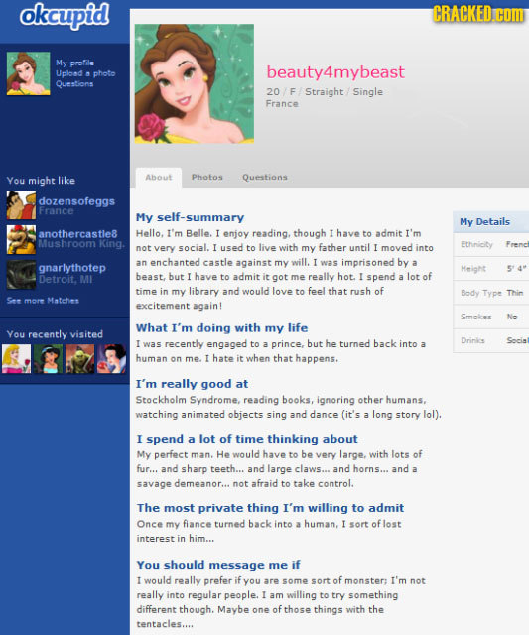Click the Height detail row
The height and width of the screenshot is (635, 529).
pos(491,268)
